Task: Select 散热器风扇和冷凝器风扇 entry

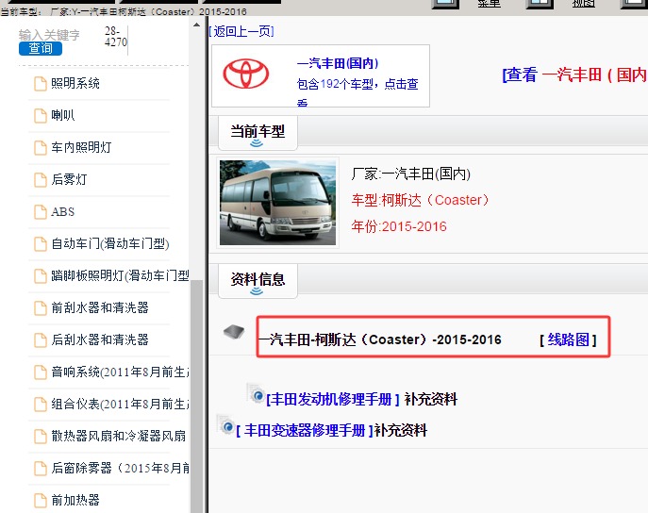Action: tap(119, 437)
